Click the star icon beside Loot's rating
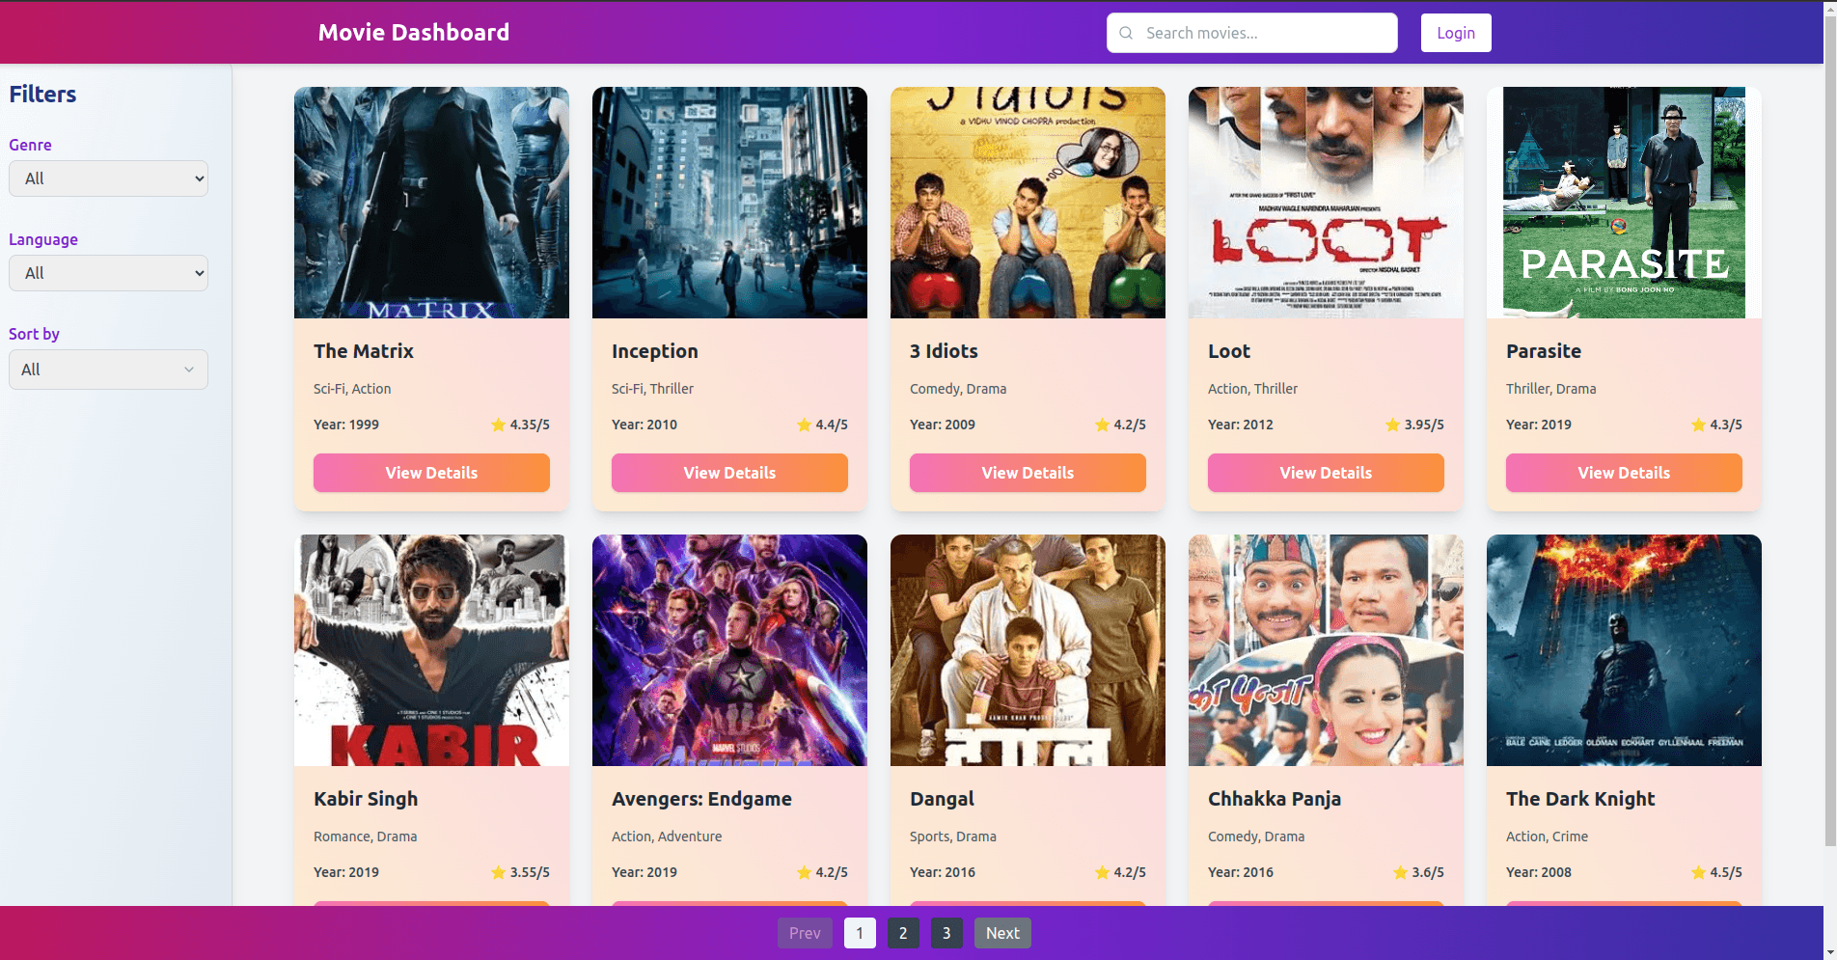1837x960 pixels. [1392, 425]
